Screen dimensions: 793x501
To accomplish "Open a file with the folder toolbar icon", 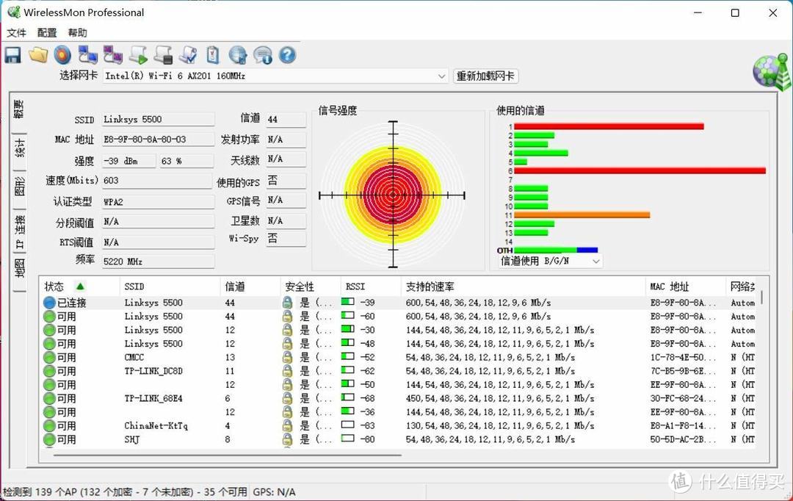I will pyautogui.click(x=38, y=54).
